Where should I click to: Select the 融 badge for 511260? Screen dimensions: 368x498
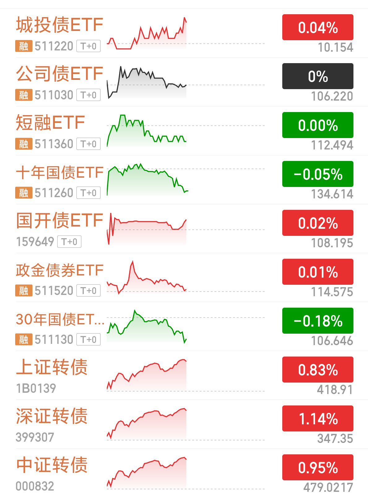[x=24, y=193]
